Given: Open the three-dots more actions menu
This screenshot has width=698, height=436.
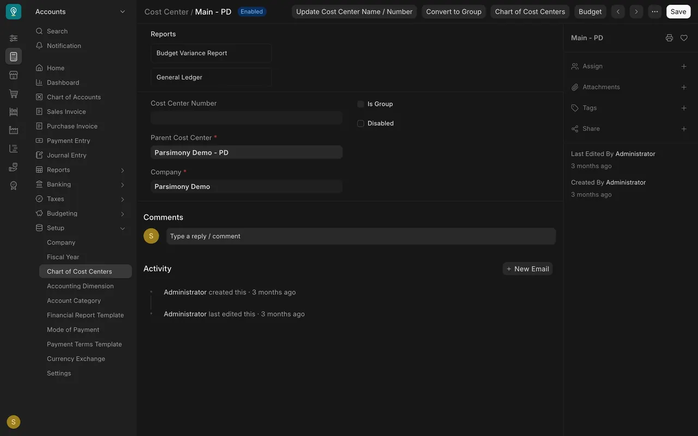Looking at the screenshot, I should click(654, 11).
